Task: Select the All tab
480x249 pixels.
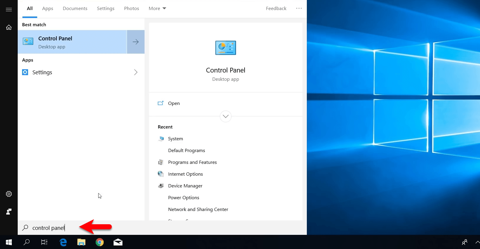Action: pyautogui.click(x=30, y=8)
